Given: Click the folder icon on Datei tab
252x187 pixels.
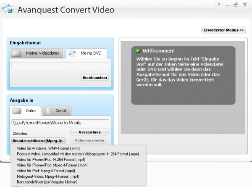Looking at the screenshot, I should pyautogui.click(x=16, y=111).
